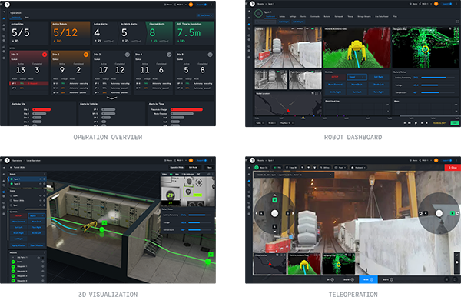Collapse the mission tree in Missions panel
Screen dimensions: 461x297
(12, 257)
